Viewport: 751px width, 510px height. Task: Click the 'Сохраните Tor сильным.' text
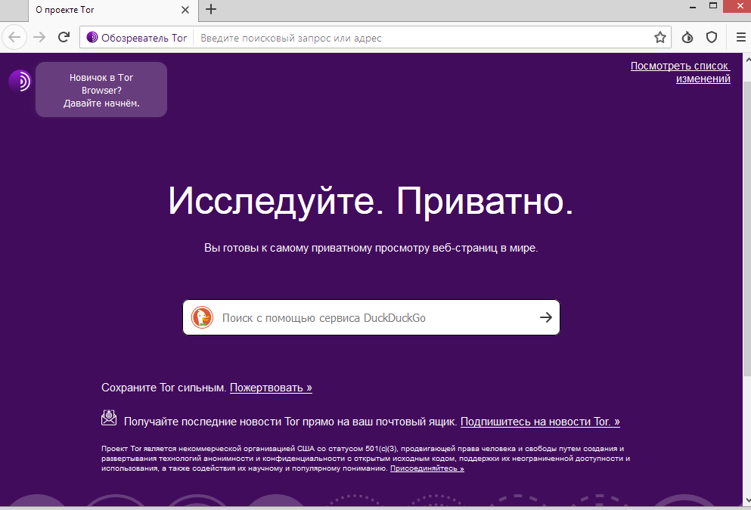[164, 388]
